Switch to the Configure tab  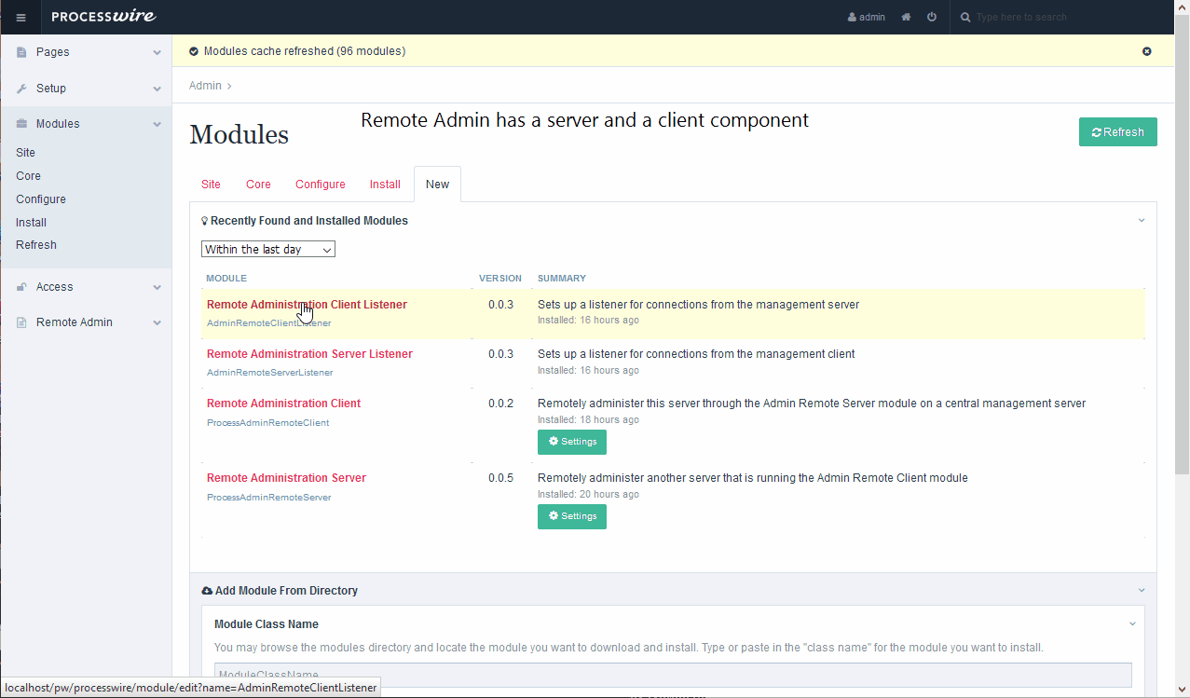[321, 185]
